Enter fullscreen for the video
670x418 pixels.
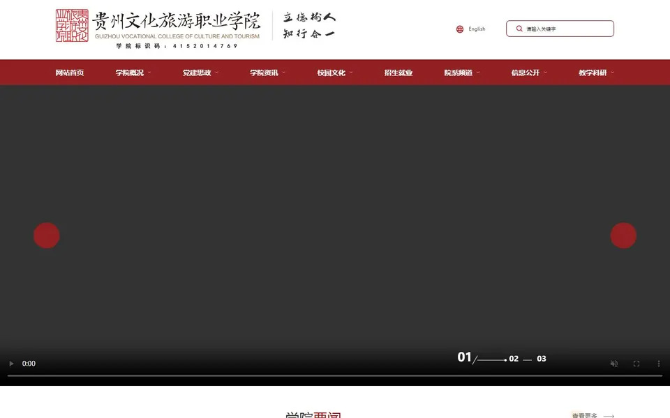pyautogui.click(x=636, y=364)
